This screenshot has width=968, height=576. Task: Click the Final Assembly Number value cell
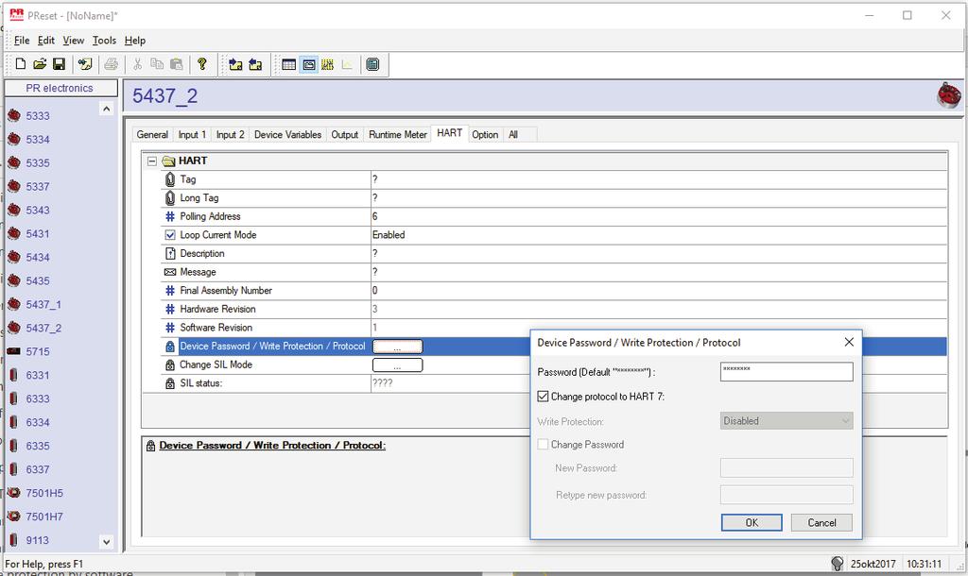[659, 291]
